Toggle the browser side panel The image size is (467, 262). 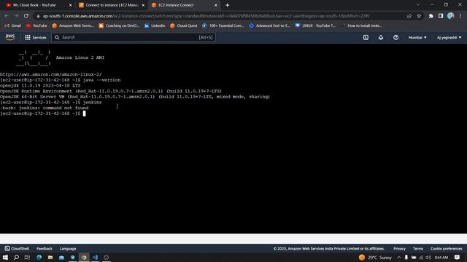pyautogui.click(x=441, y=16)
